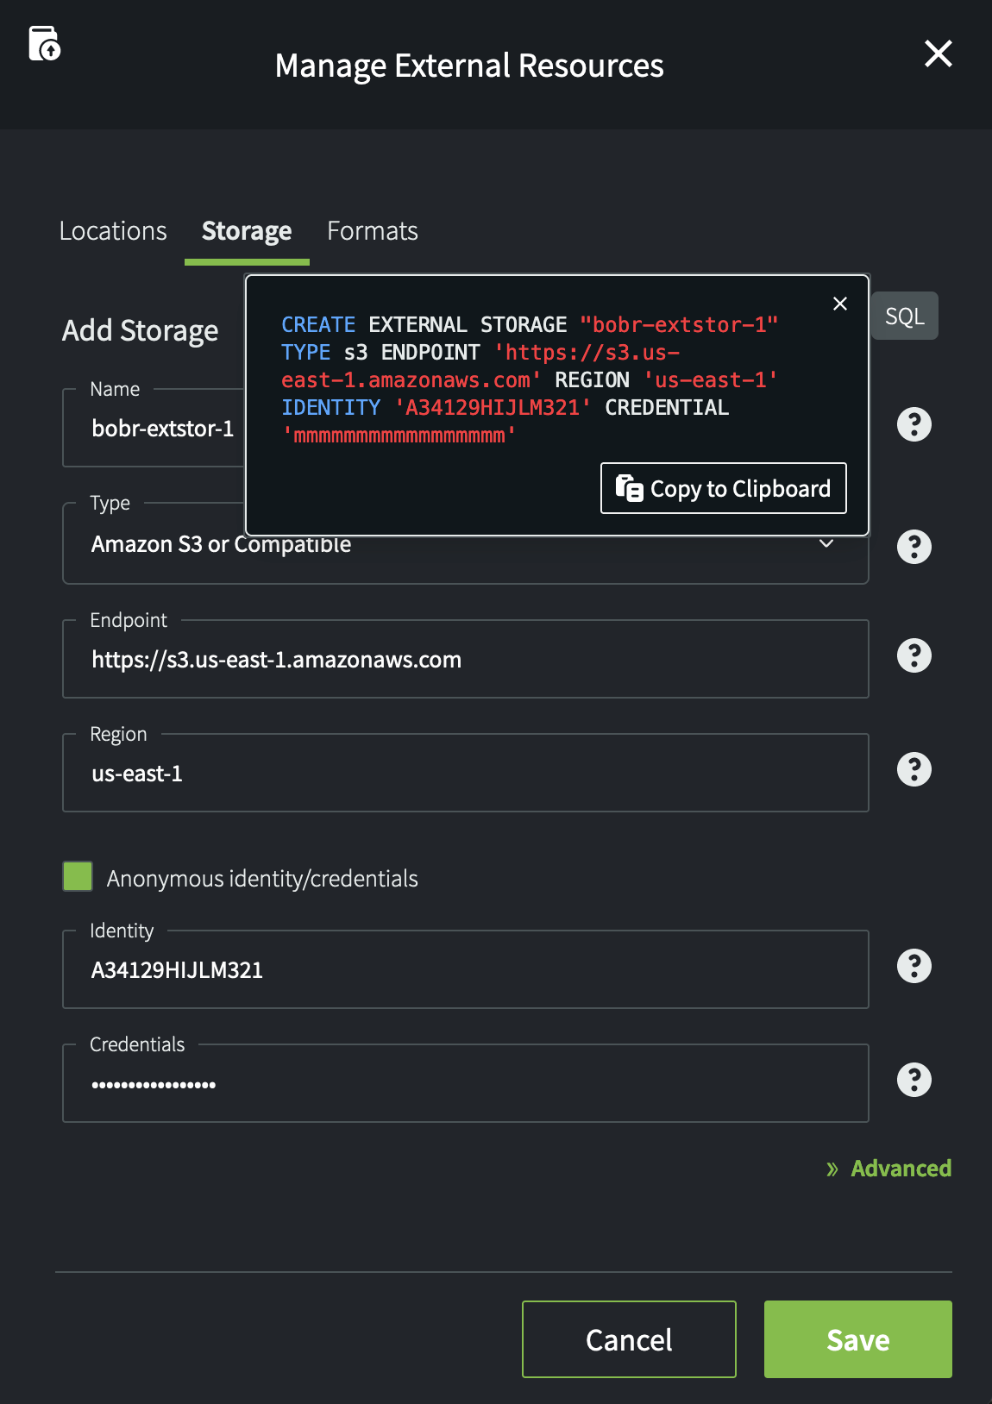Open help for the Name field
Screen dimensions: 992x1404
point(914,424)
